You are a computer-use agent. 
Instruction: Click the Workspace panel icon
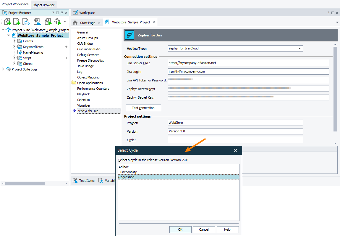pyautogui.click(x=75, y=13)
